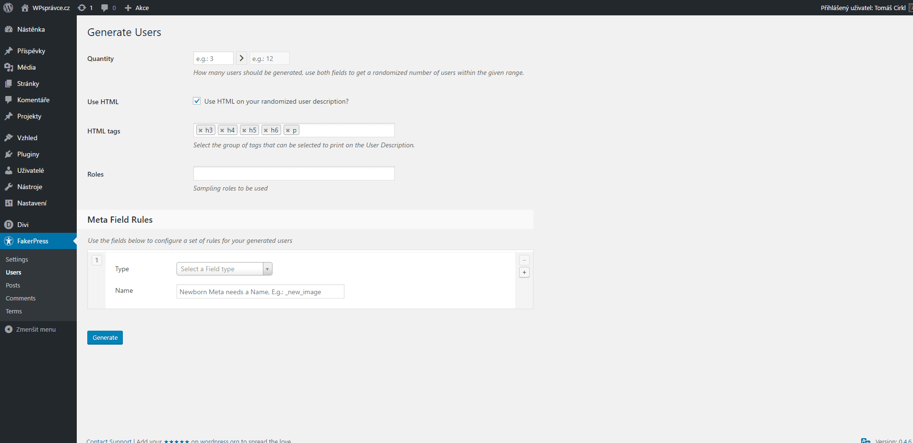Open the Akce plus menu
The image size is (913, 443).
pos(137,8)
